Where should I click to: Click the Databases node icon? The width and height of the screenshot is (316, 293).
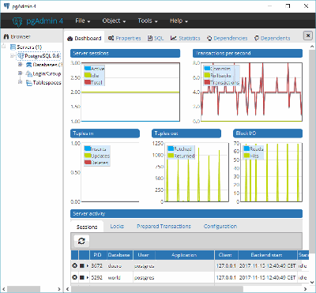pos(28,65)
